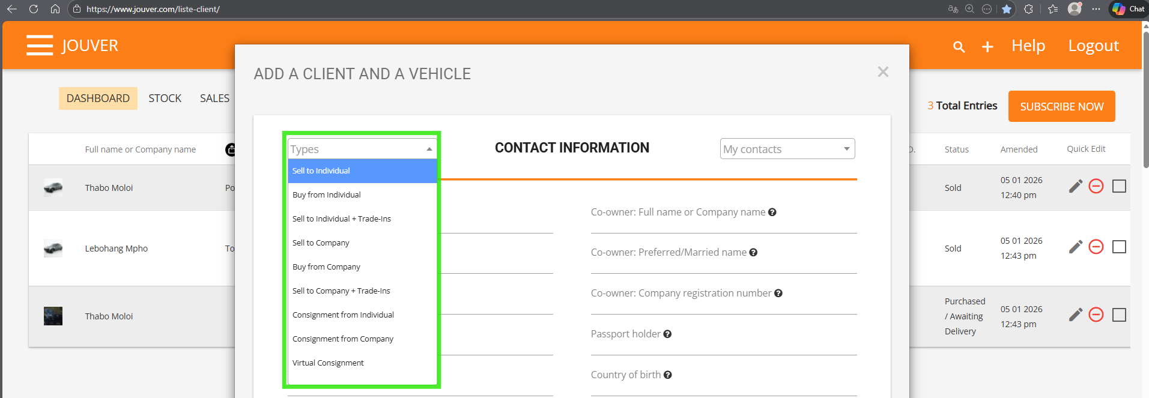Delete the first Thabo Moloi entry via red minus icon

(1096, 186)
